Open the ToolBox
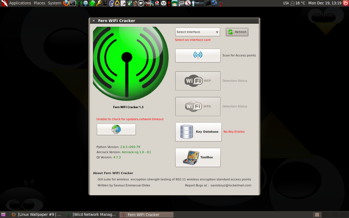349x218 pixels. click(x=198, y=158)
